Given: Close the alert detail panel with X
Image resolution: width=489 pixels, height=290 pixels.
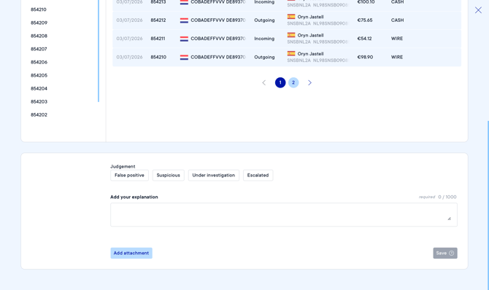Looking at the screenshot, I should click(x=478, y=10).
